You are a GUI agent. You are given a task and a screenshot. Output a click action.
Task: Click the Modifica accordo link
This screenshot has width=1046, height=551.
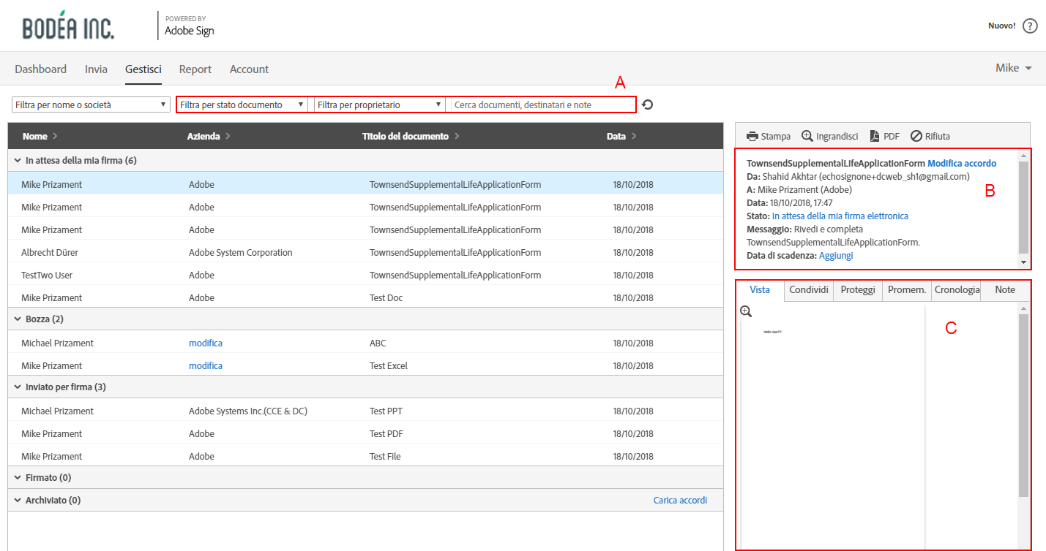point(962,163)
